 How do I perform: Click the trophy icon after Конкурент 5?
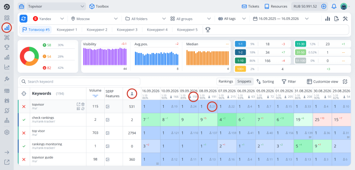[x=208, y=30]
